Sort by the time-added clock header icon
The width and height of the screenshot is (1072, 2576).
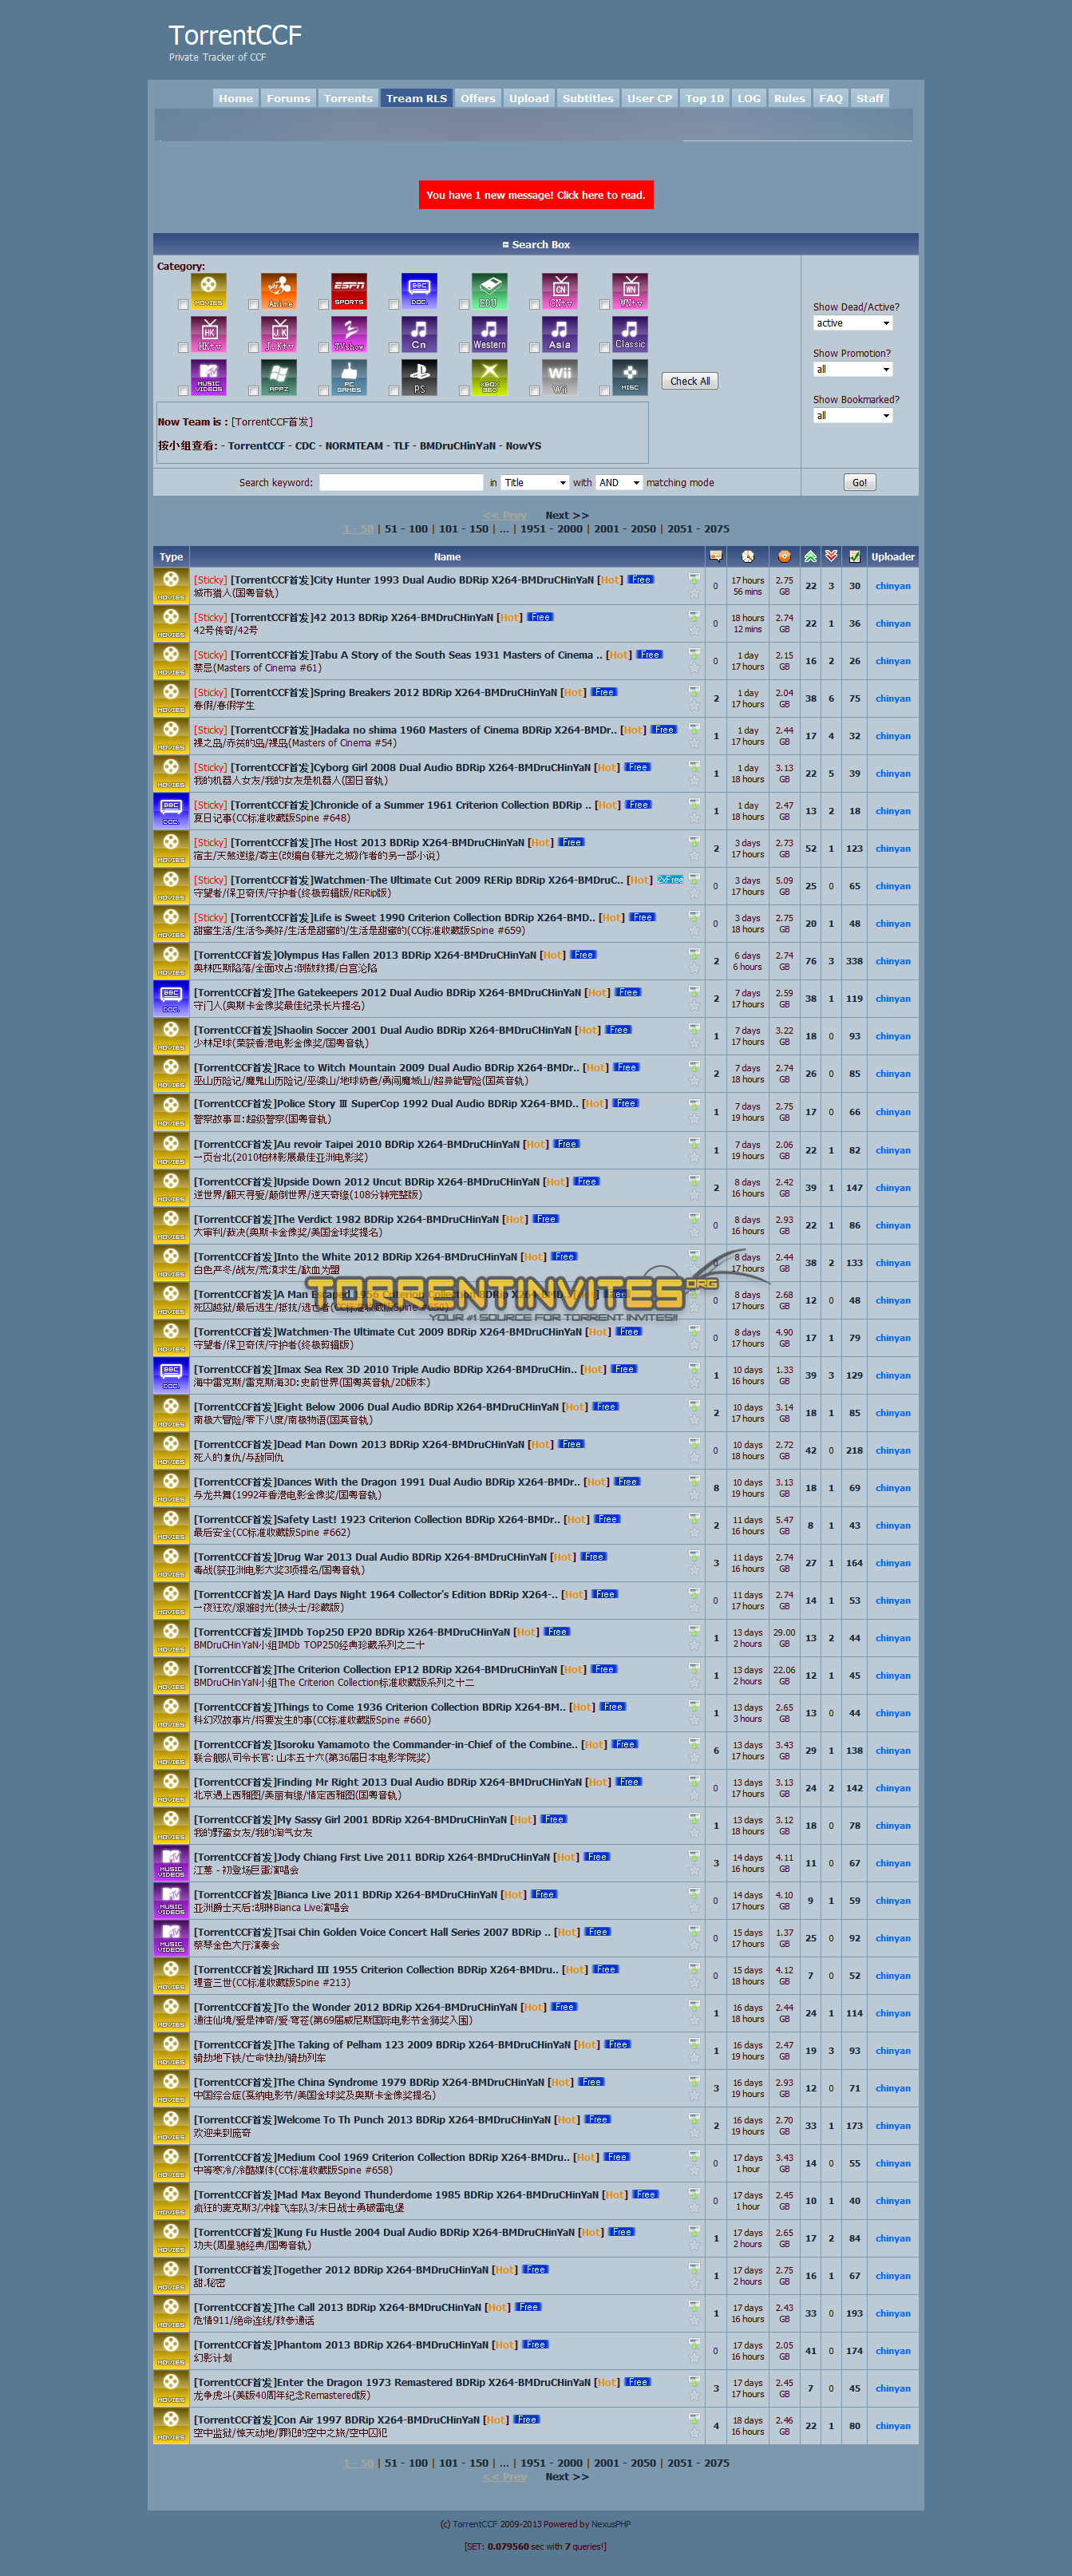pos(748,556)
